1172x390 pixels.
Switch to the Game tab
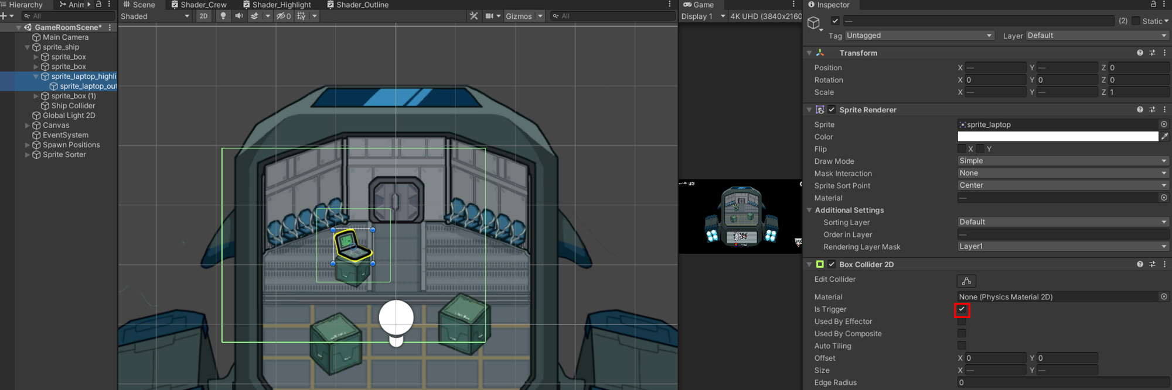tap(699, 5)
